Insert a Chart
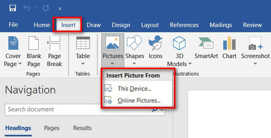The width and height of the screenshot is (271, 138). (x=229, y=47)
